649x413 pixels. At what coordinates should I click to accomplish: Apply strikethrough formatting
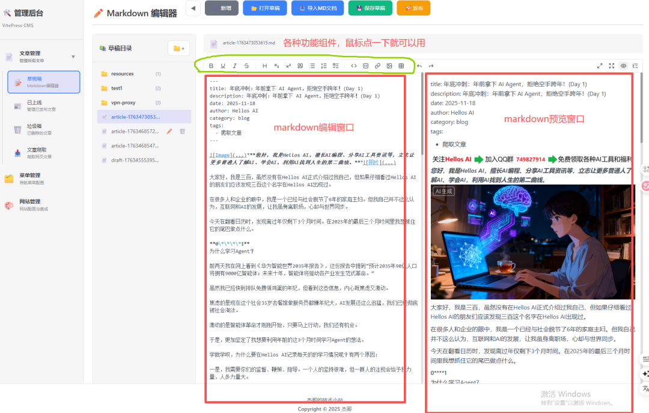coord(246,66)
